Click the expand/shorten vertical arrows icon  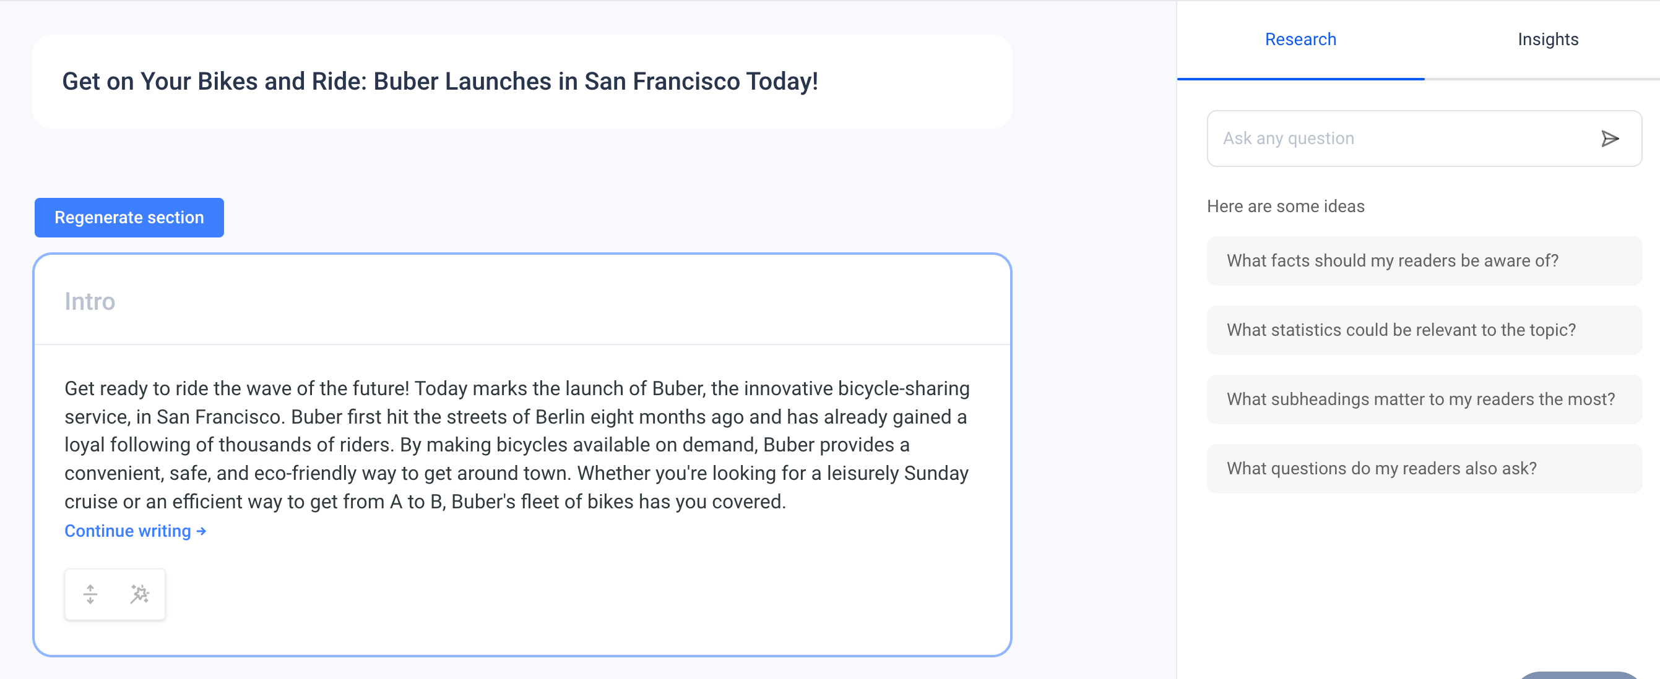[90, 594]
